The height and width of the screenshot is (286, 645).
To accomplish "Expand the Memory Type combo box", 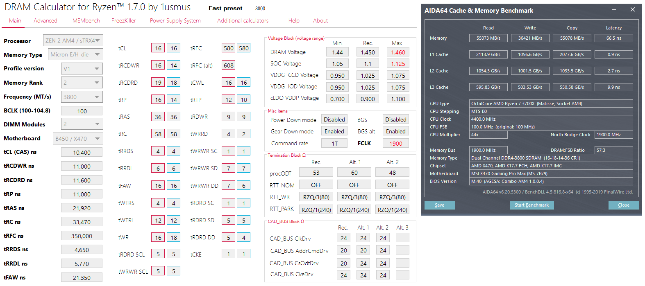I will [75, 54].
